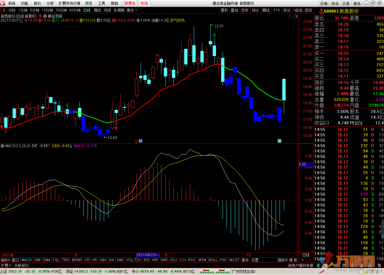Click the 新用户福利专享 link
The height and width of the screenshot is (275, 384).
pos(301,265)
